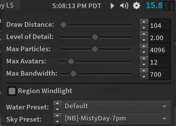Click the speaker volume icon
176x126 pixels.
click(124, 6)
